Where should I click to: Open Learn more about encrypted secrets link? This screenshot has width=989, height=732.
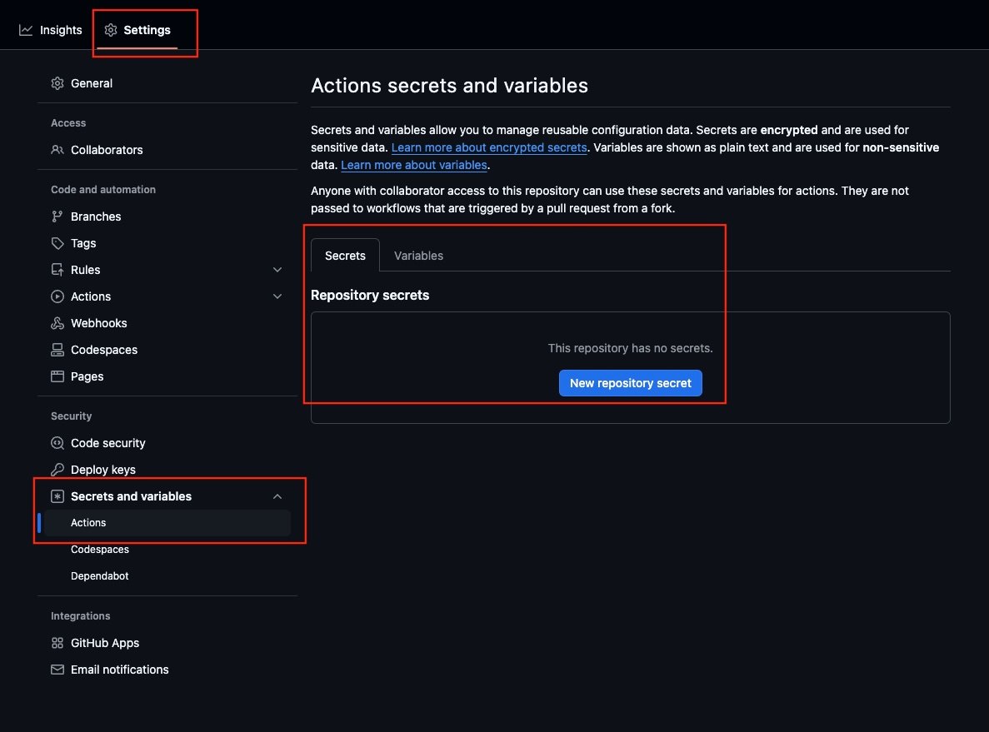[x=489, y=147]
